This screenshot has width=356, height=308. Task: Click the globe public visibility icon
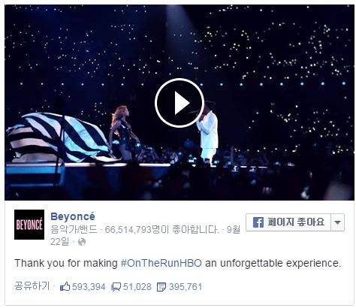point(82,242)
